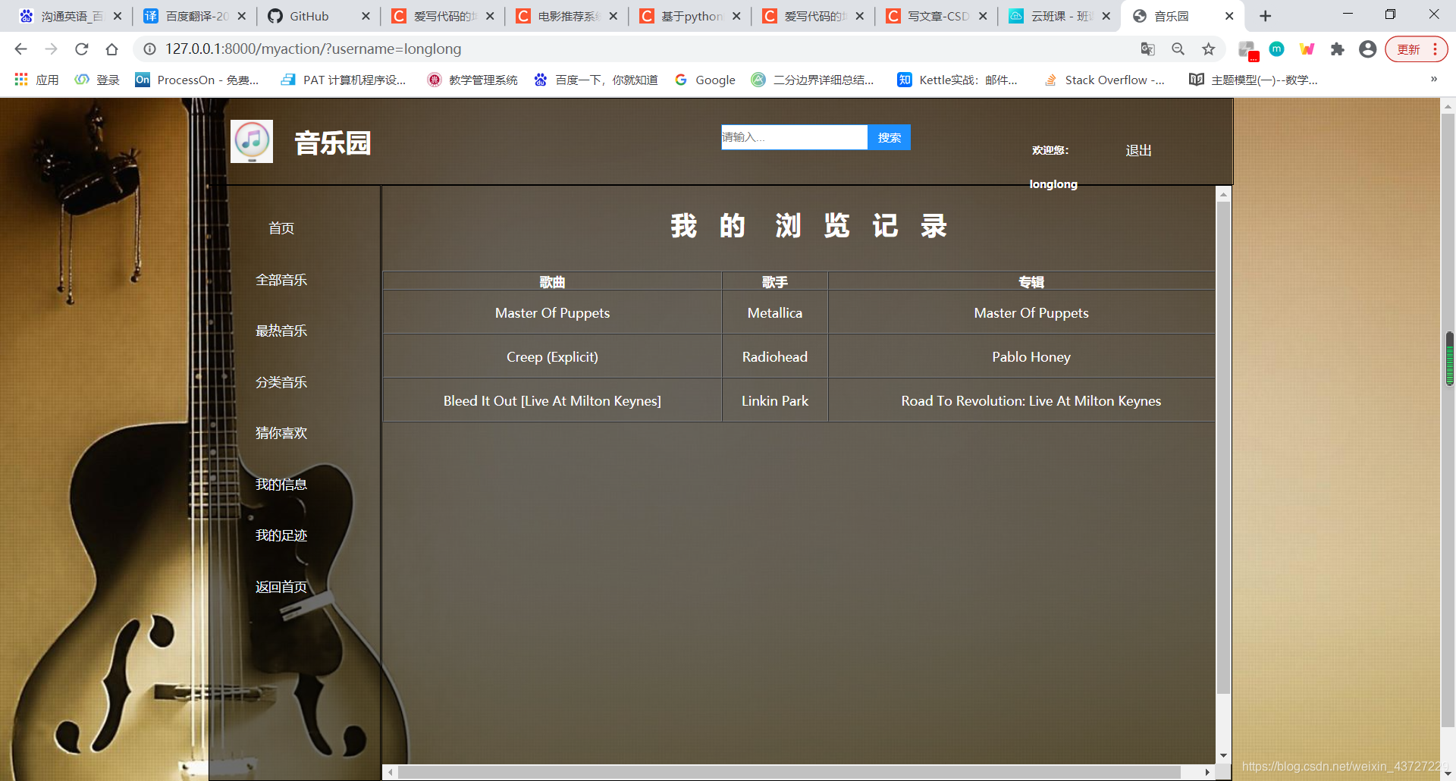The width and height of the screenshot is (1456, 781).
Task: Click the 更新 browser update button
Action: point(1409,49)
